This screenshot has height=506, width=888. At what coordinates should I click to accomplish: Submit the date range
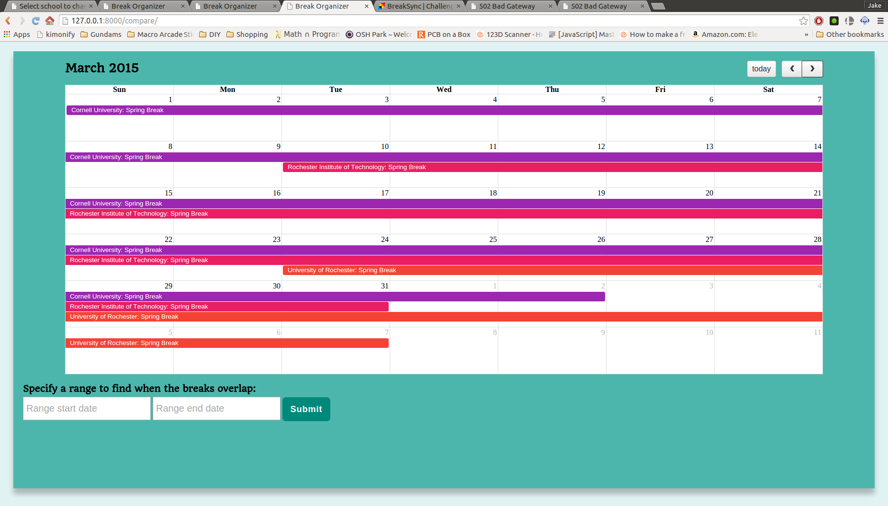pyautogui.click(x=306, y=409)
